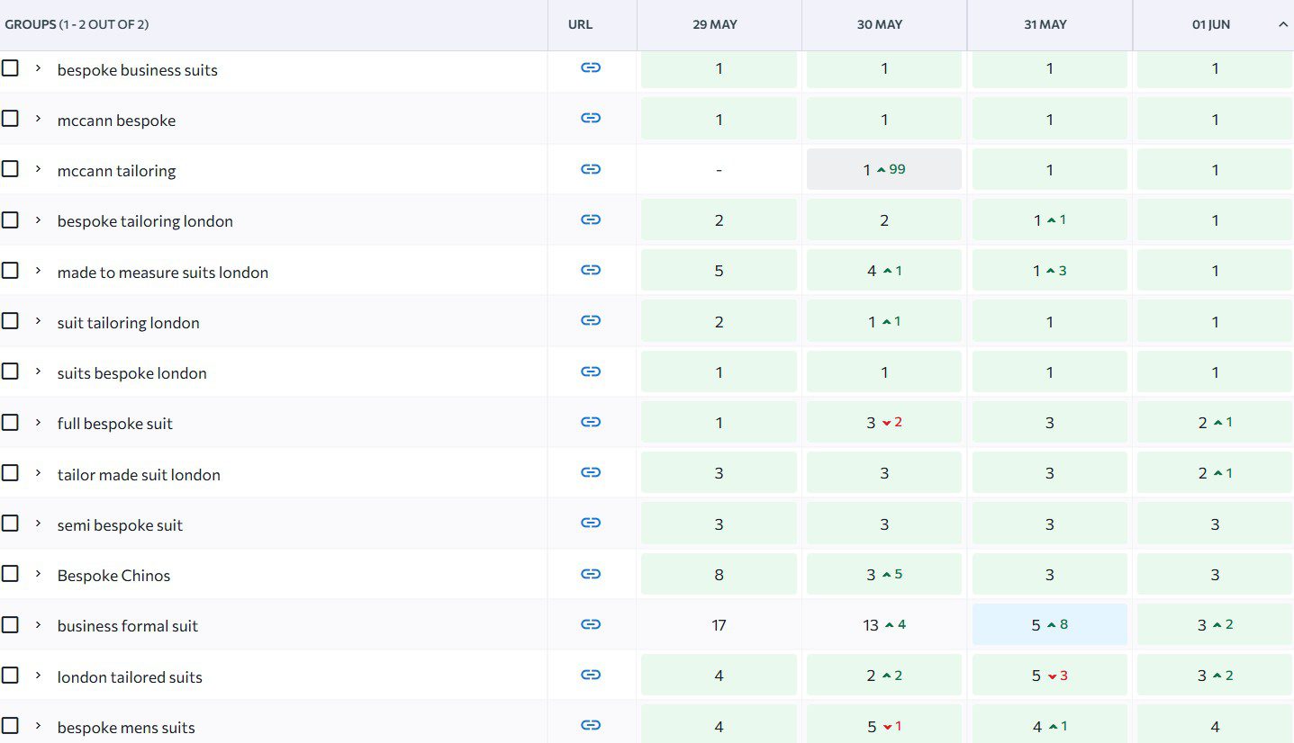Open URL link icon for bespoke business suits

591,67
